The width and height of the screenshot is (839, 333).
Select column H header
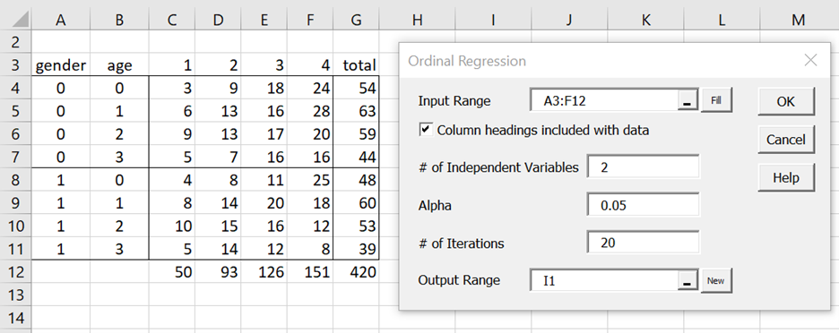(x=418, y=19)
